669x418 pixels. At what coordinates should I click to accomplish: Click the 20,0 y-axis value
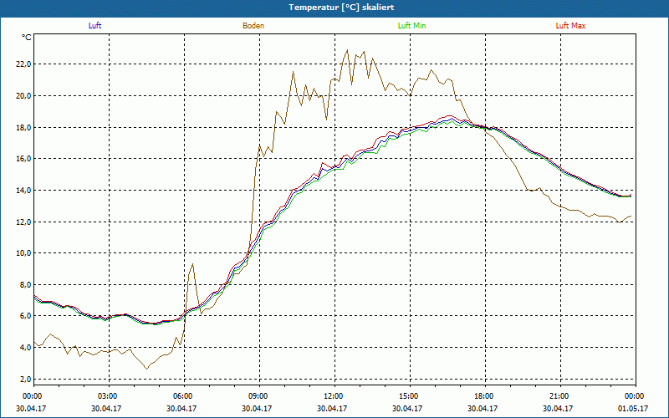click(23, 95)
